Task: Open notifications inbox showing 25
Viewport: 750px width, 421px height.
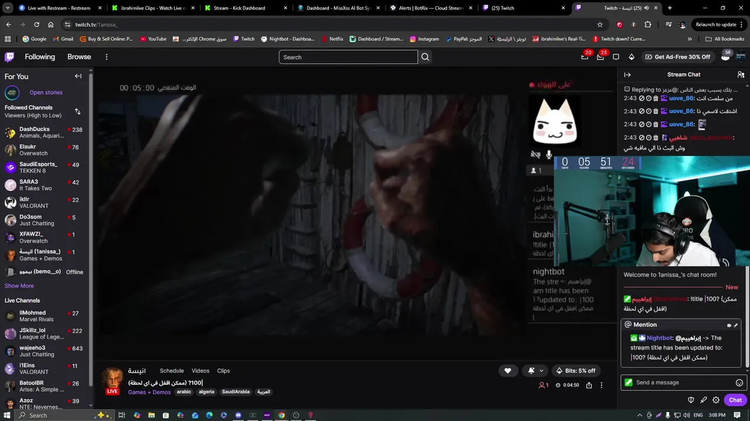Action: point(601,57)
